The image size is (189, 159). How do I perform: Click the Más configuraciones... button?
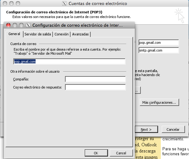coord(159,102)
